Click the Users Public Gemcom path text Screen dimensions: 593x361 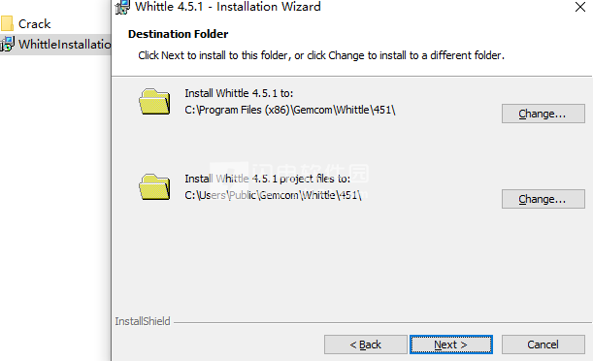click(x=273, y=195)
